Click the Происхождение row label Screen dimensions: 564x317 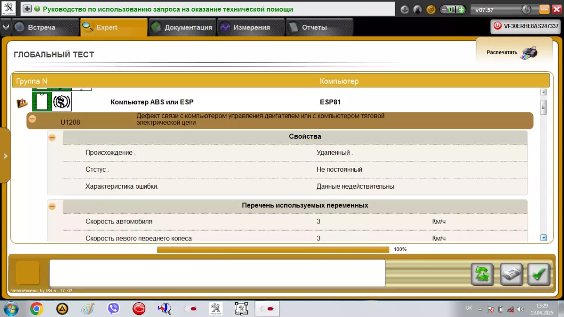coord(111,153)
